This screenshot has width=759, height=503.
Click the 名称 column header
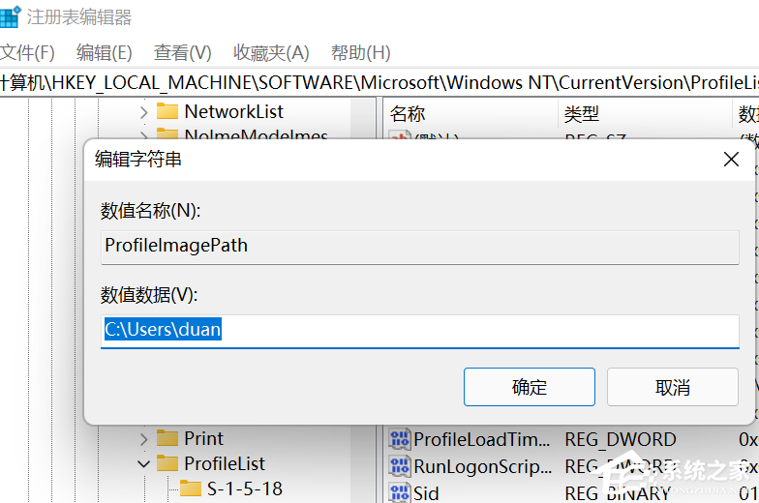(x=470, y=114)
